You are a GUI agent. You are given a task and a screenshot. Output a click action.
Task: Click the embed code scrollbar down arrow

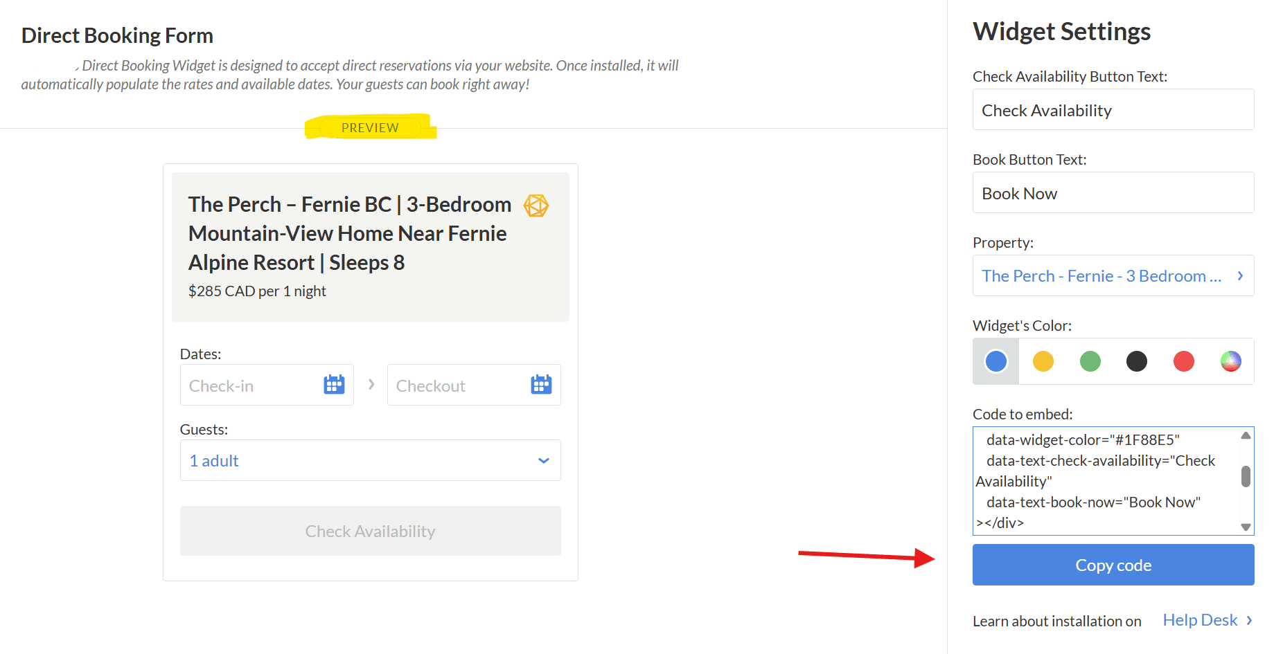point(1246,527)
